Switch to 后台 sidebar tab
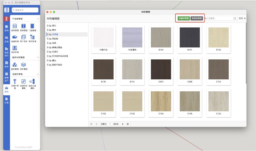256x151 pixels. [6, 89]
